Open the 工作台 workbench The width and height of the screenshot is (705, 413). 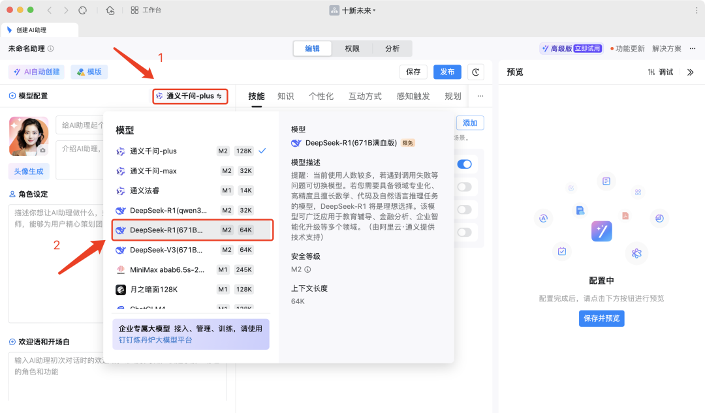tap(146, 10)
